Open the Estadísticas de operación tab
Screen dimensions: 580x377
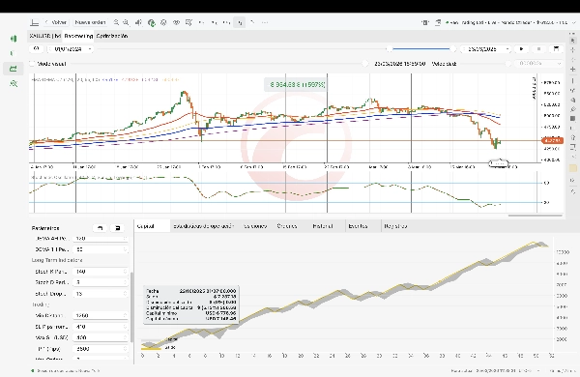pos(204,226)
